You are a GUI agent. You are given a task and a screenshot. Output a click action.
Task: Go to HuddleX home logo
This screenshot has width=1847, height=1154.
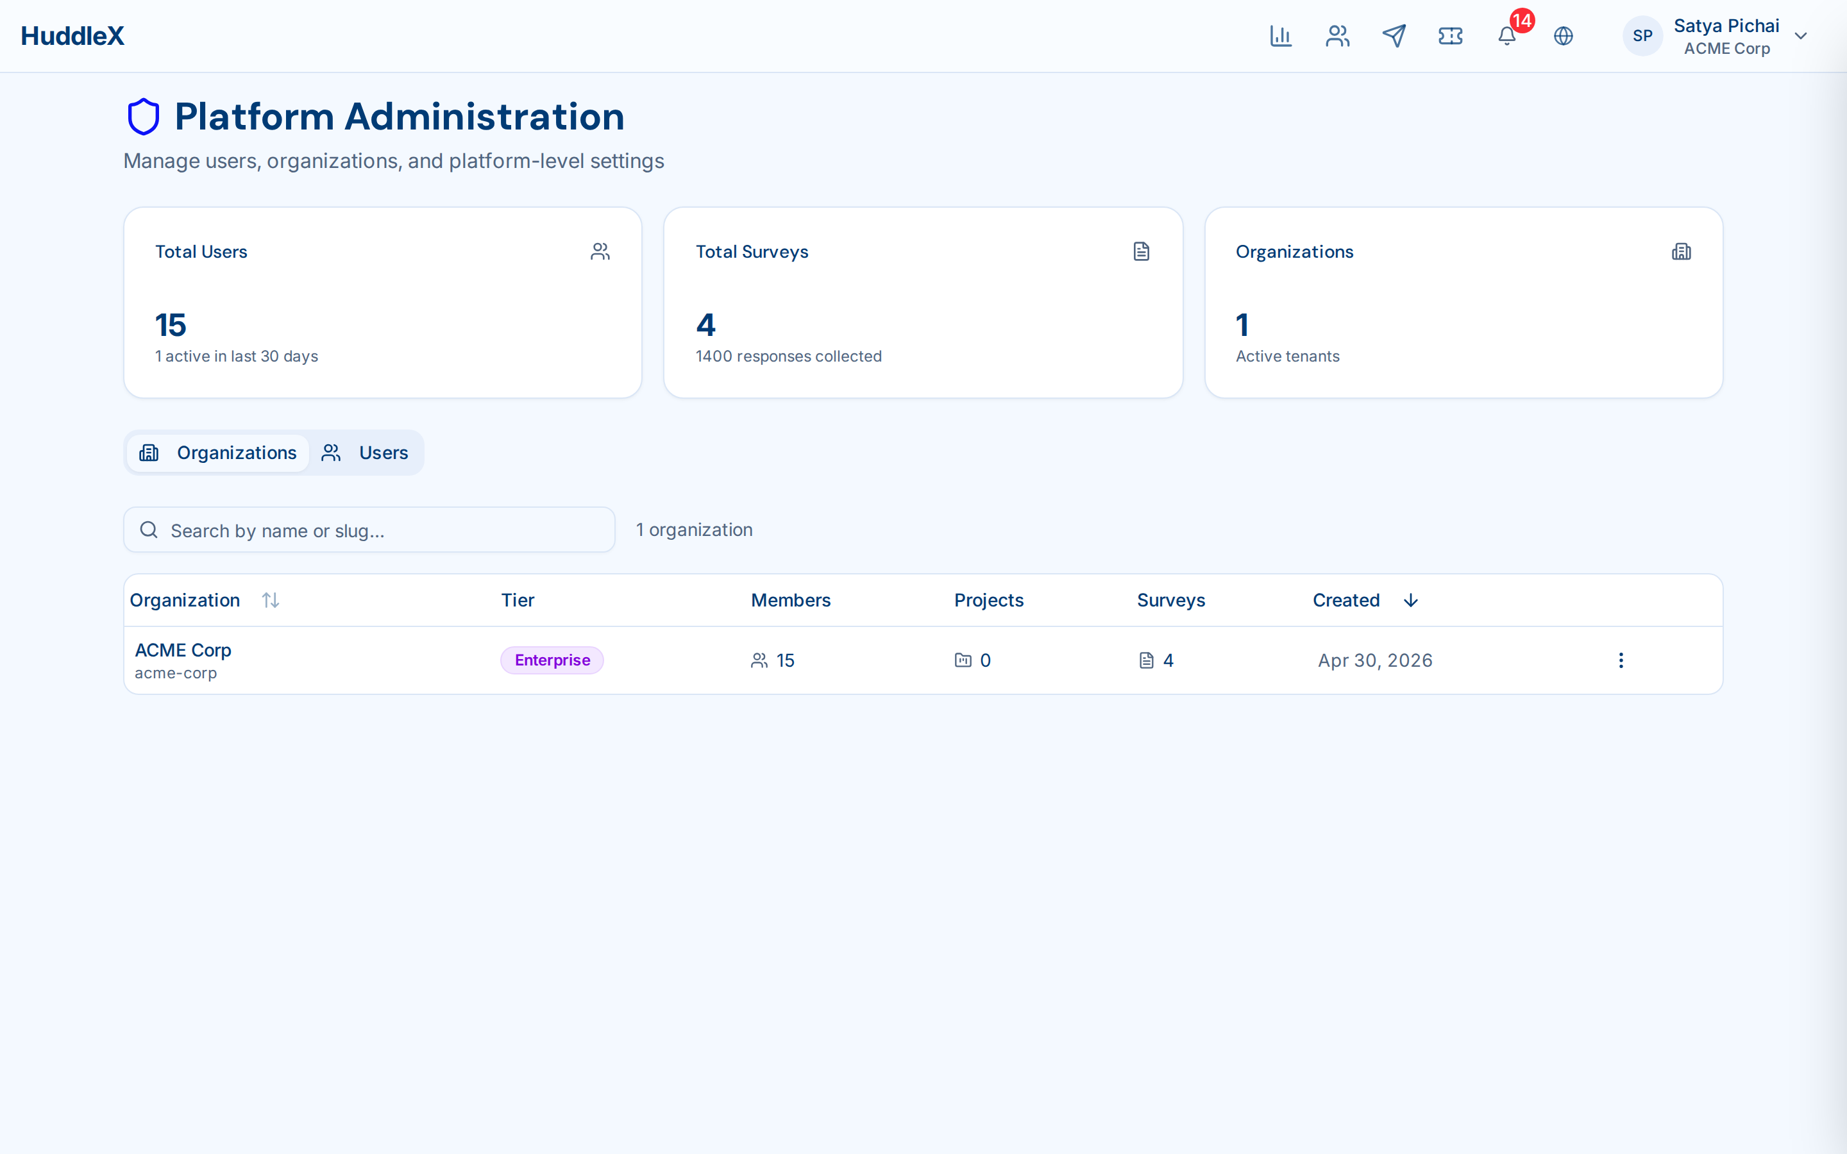[72, 36]
